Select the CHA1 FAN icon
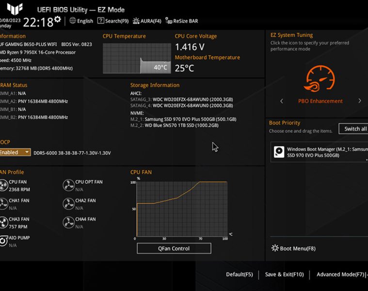Viewport: 368px width, 291px height. (x=3, y=204)
